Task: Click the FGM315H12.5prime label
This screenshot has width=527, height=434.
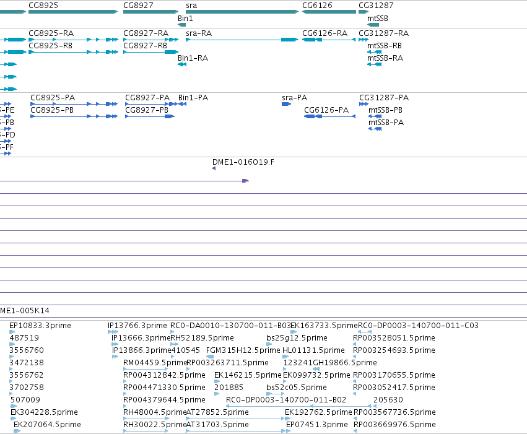Action: (x=243, y=350)
